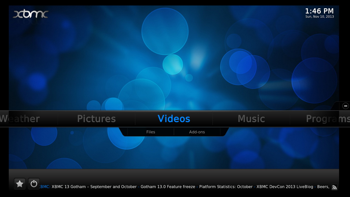Open the Programs menu item
350x197 pixels.
(x=328, y=119)
